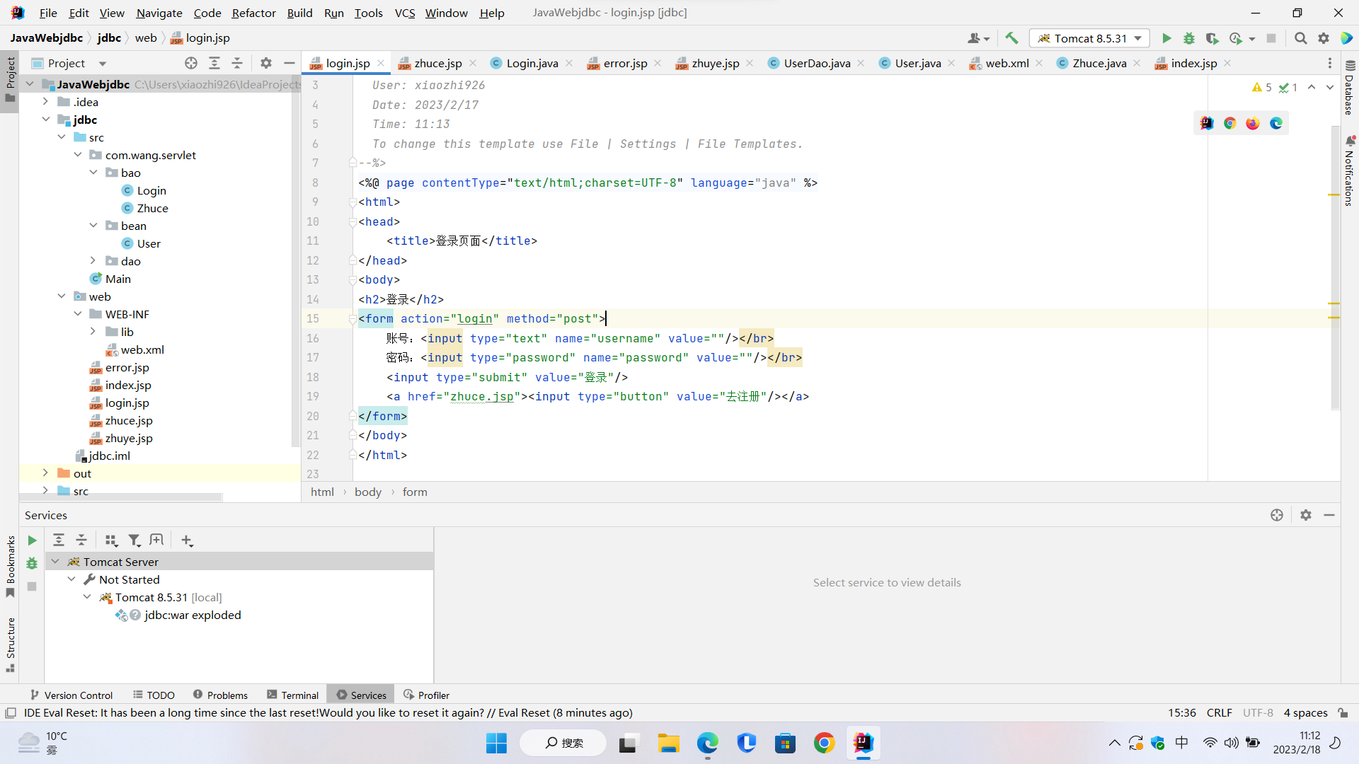The image size is (1359, 764).
Task: Click Search Everywhere magnifier icon
Action: [x=1300, y=38]
